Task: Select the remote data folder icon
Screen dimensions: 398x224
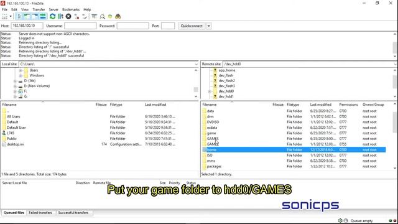Action: pos(205,111)
